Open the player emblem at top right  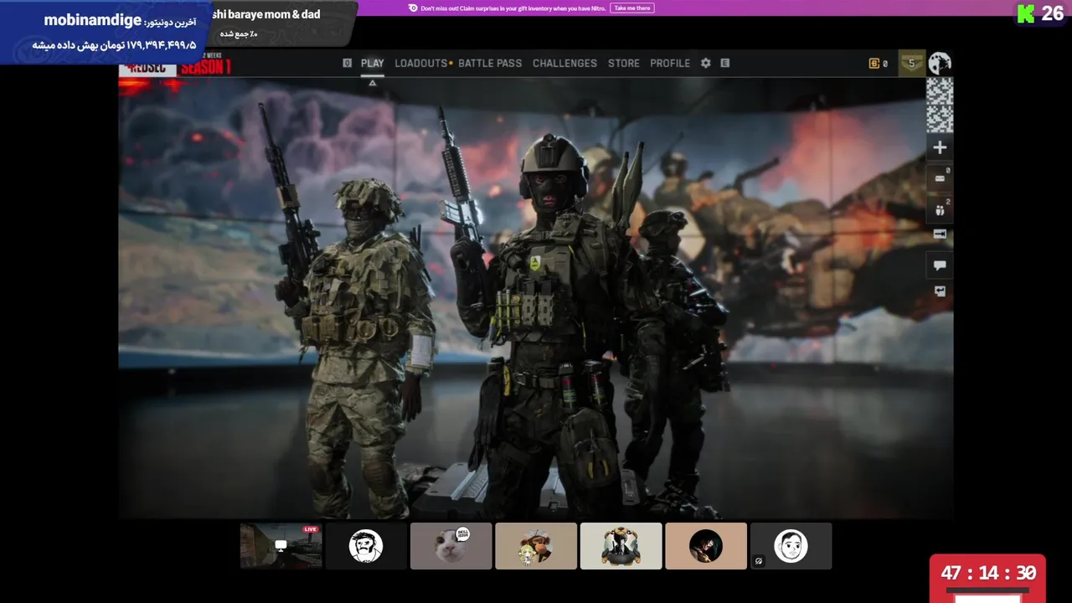(940, 63)
